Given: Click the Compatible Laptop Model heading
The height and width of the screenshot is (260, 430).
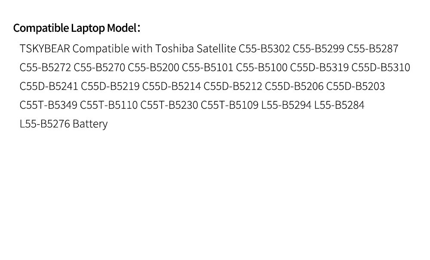Looking at the screenshot, I should click(x=77, y=28).
